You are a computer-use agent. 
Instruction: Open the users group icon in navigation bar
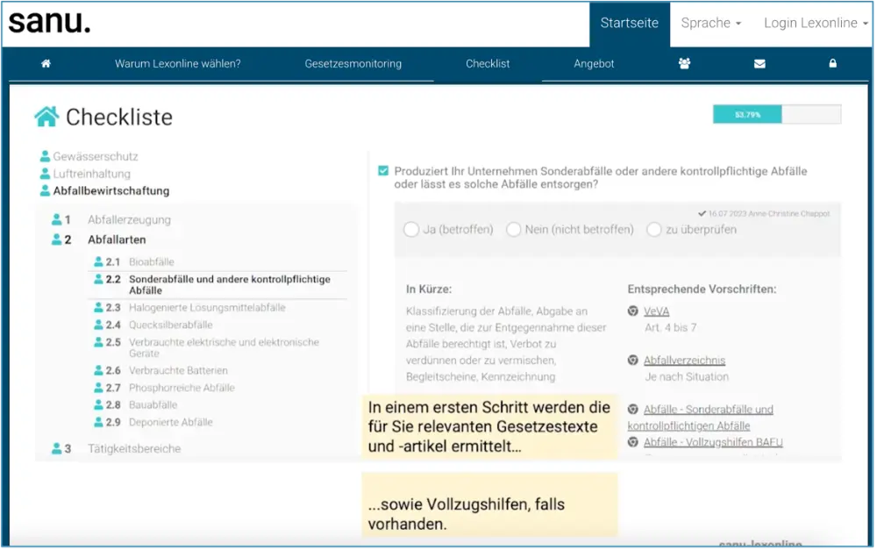point(684,63)
